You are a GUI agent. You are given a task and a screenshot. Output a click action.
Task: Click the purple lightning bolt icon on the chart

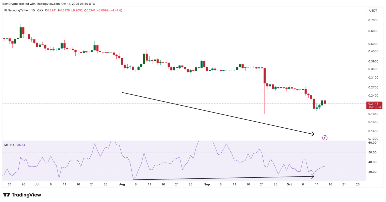(x=325, y=138)
